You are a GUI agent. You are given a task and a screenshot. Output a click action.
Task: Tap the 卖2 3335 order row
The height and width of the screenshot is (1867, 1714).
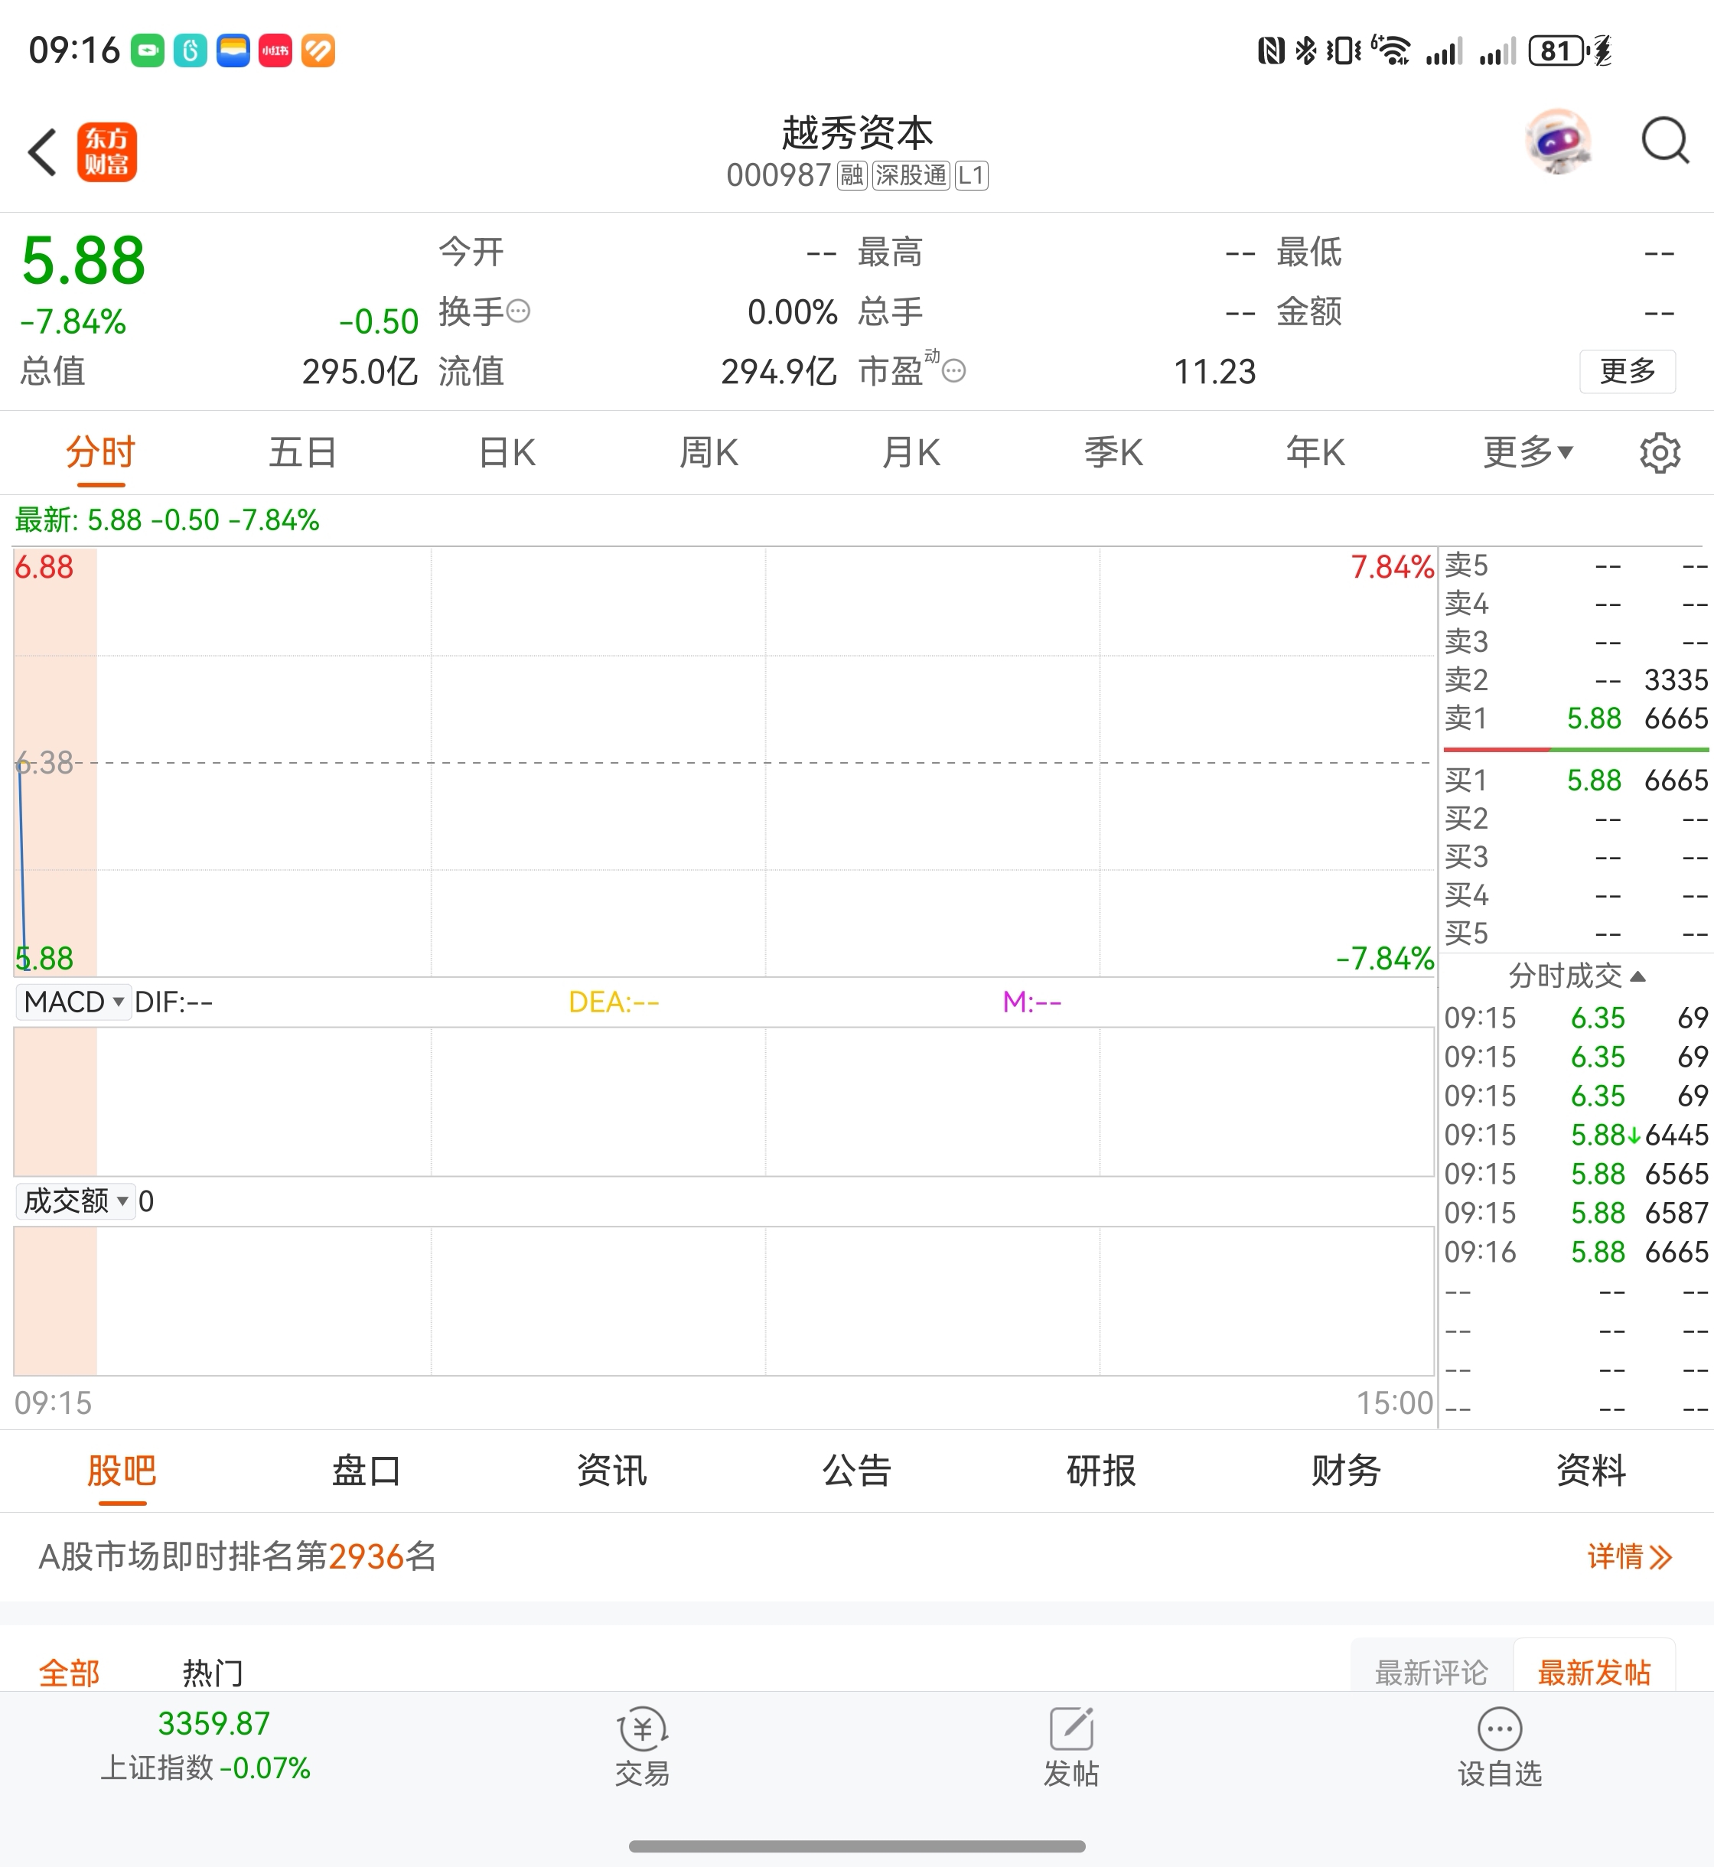[x=1576, y=679]
